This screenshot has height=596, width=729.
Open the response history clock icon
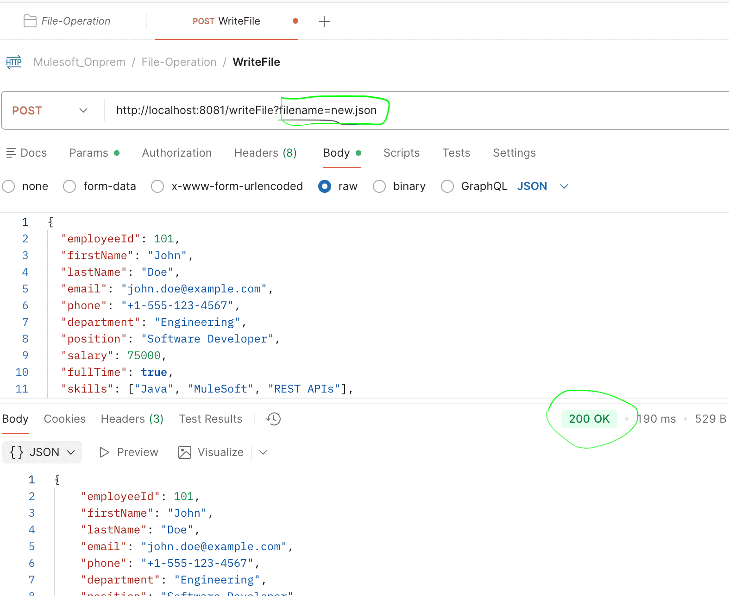click(273, 419)
